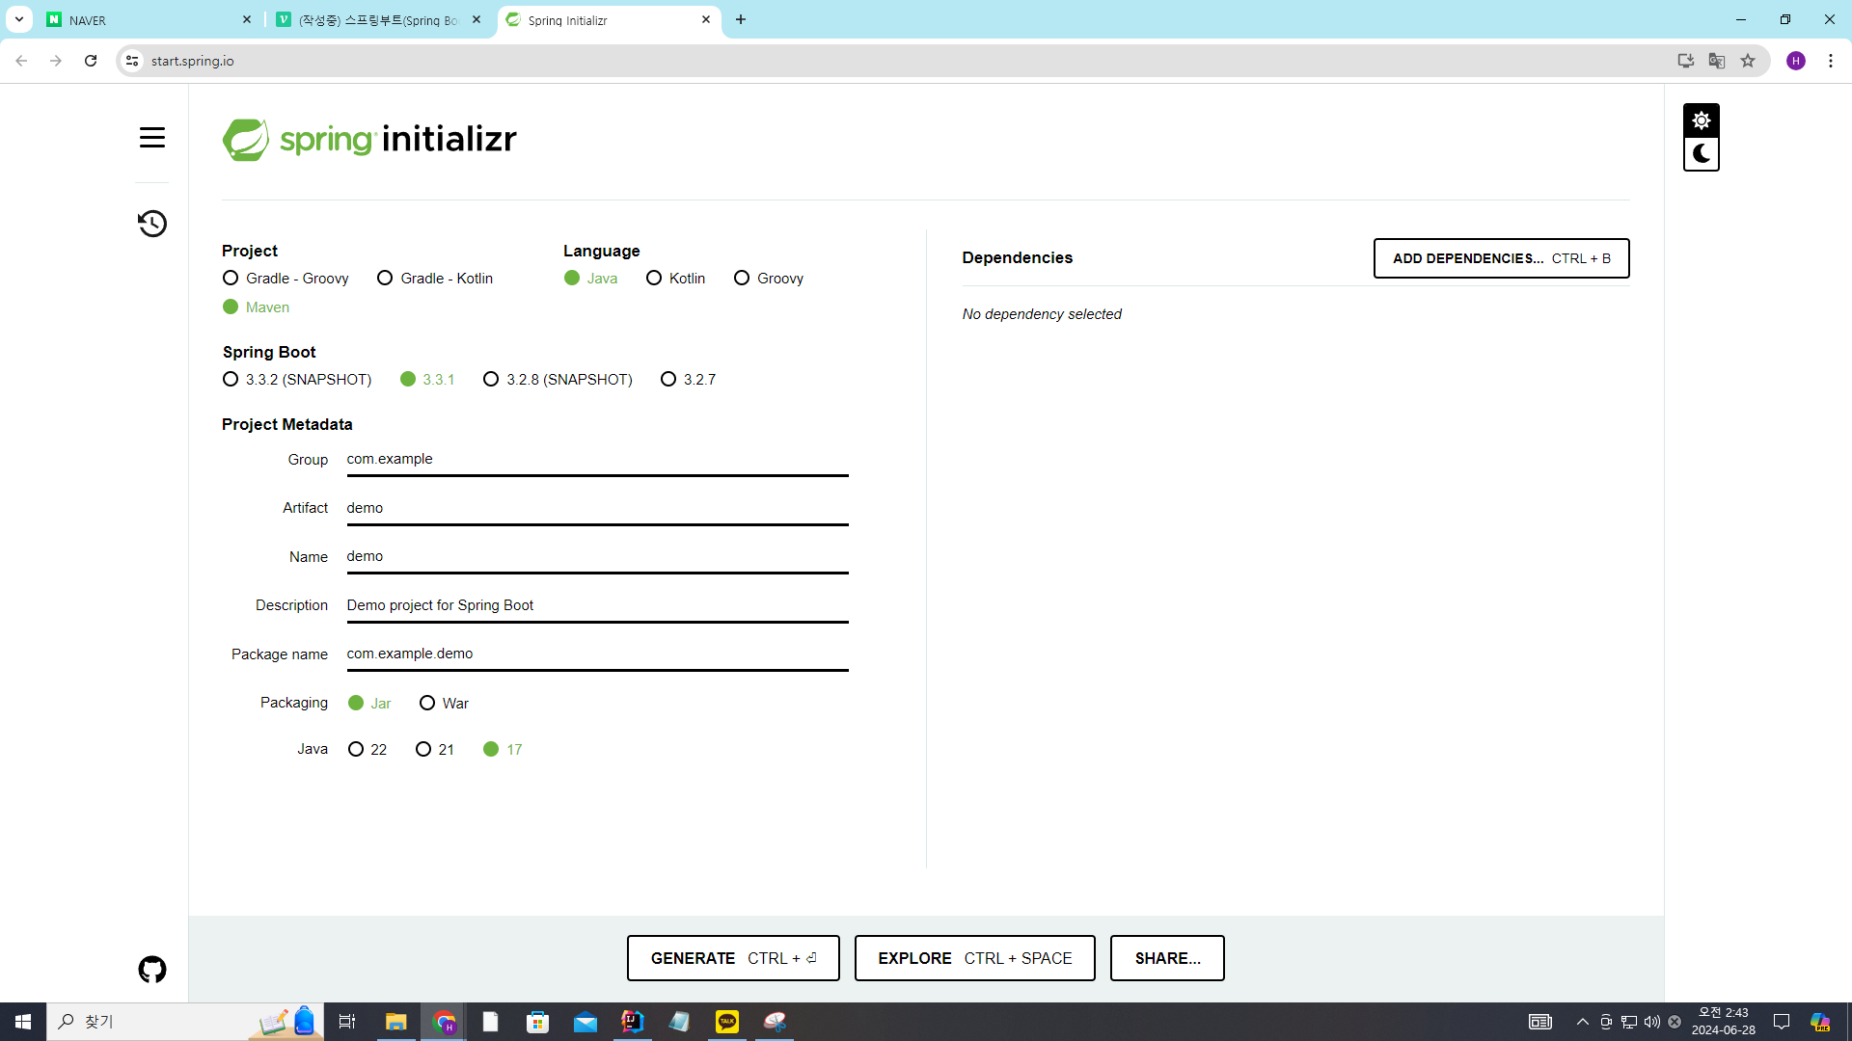Open the Windows notification center icon

pyautogui.click(x=1782, y=1022)
